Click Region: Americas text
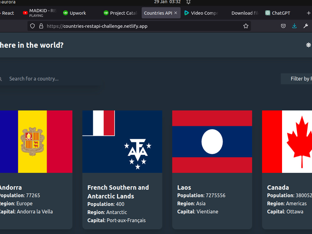Screen dimensions: 312x234 [287, 203]
